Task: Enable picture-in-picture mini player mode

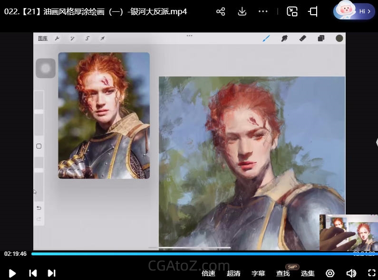Action: pos(292,12)
